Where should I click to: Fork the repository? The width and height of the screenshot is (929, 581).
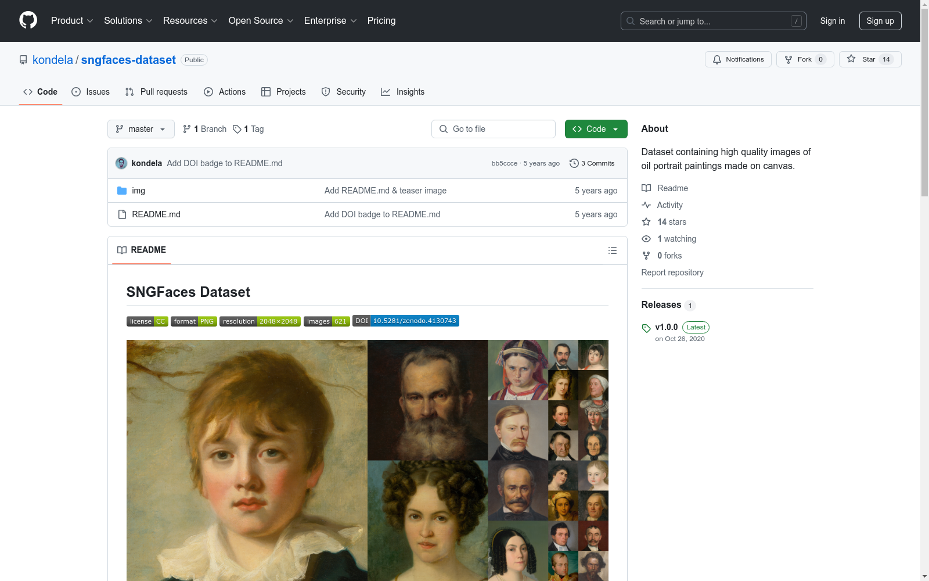[x=805, y=59]
